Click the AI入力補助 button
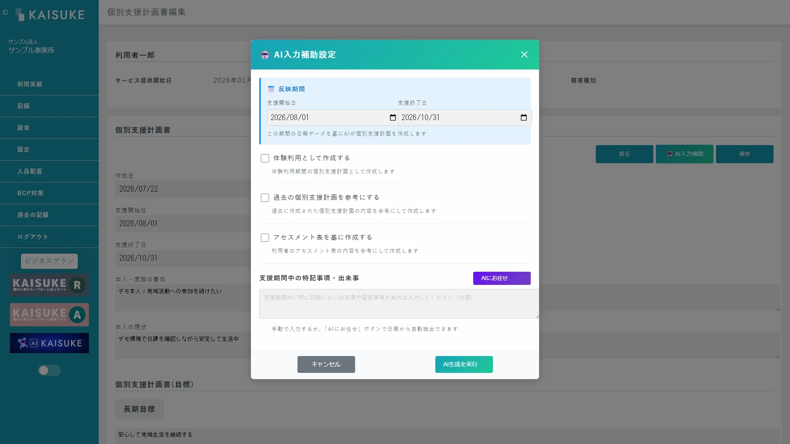790x444 pixels. 684,154
